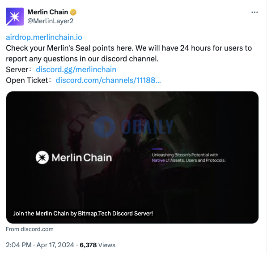Click the ODAILY watermark text
267x254 pixels.
pyautogui.click(x=148, y=127)
